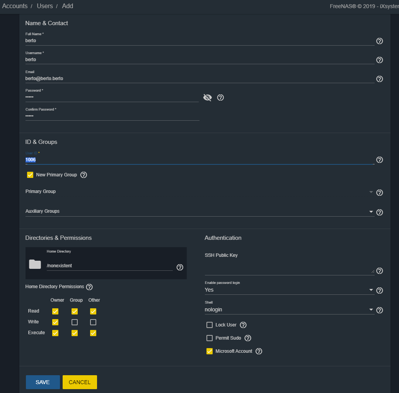Open help for SSH Public Key
Viewport: 399px width, 393px height.
pos(379,271)
